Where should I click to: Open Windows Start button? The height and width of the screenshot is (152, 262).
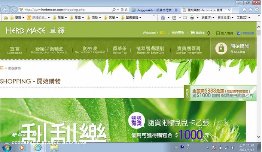6,148
